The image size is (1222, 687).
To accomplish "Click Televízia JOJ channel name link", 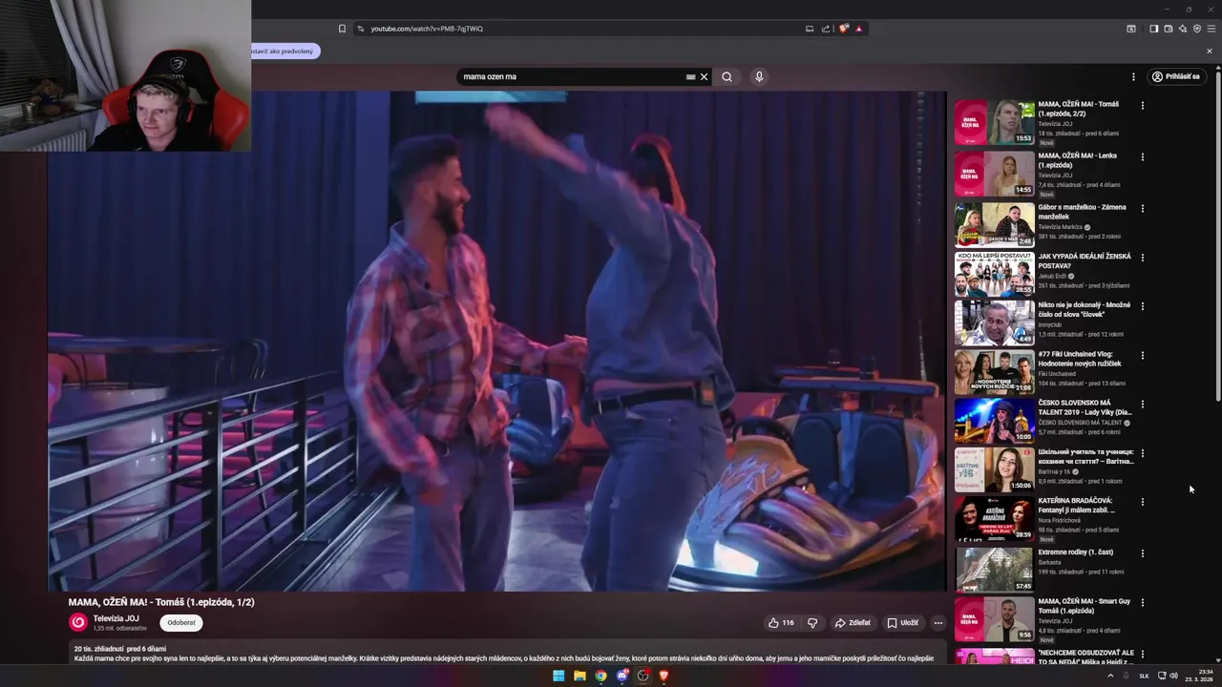I will 116,618.
